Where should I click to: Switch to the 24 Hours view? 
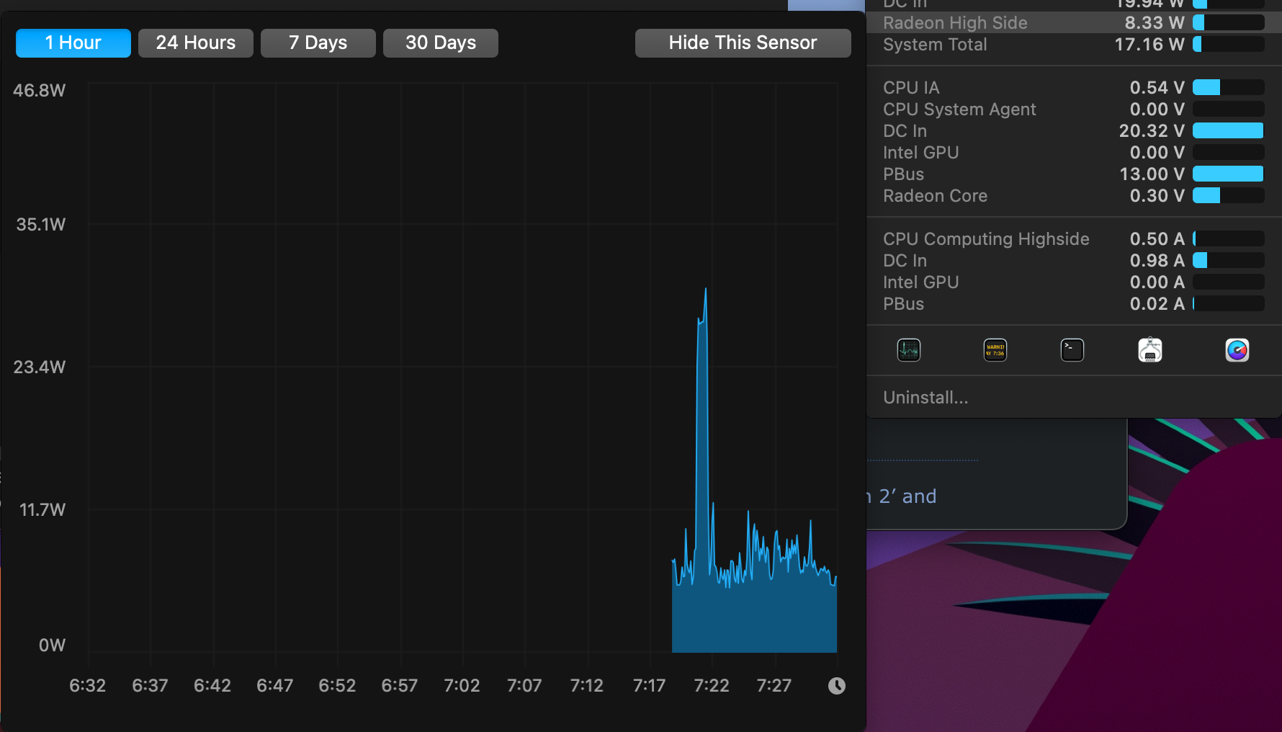click(195, 43)
